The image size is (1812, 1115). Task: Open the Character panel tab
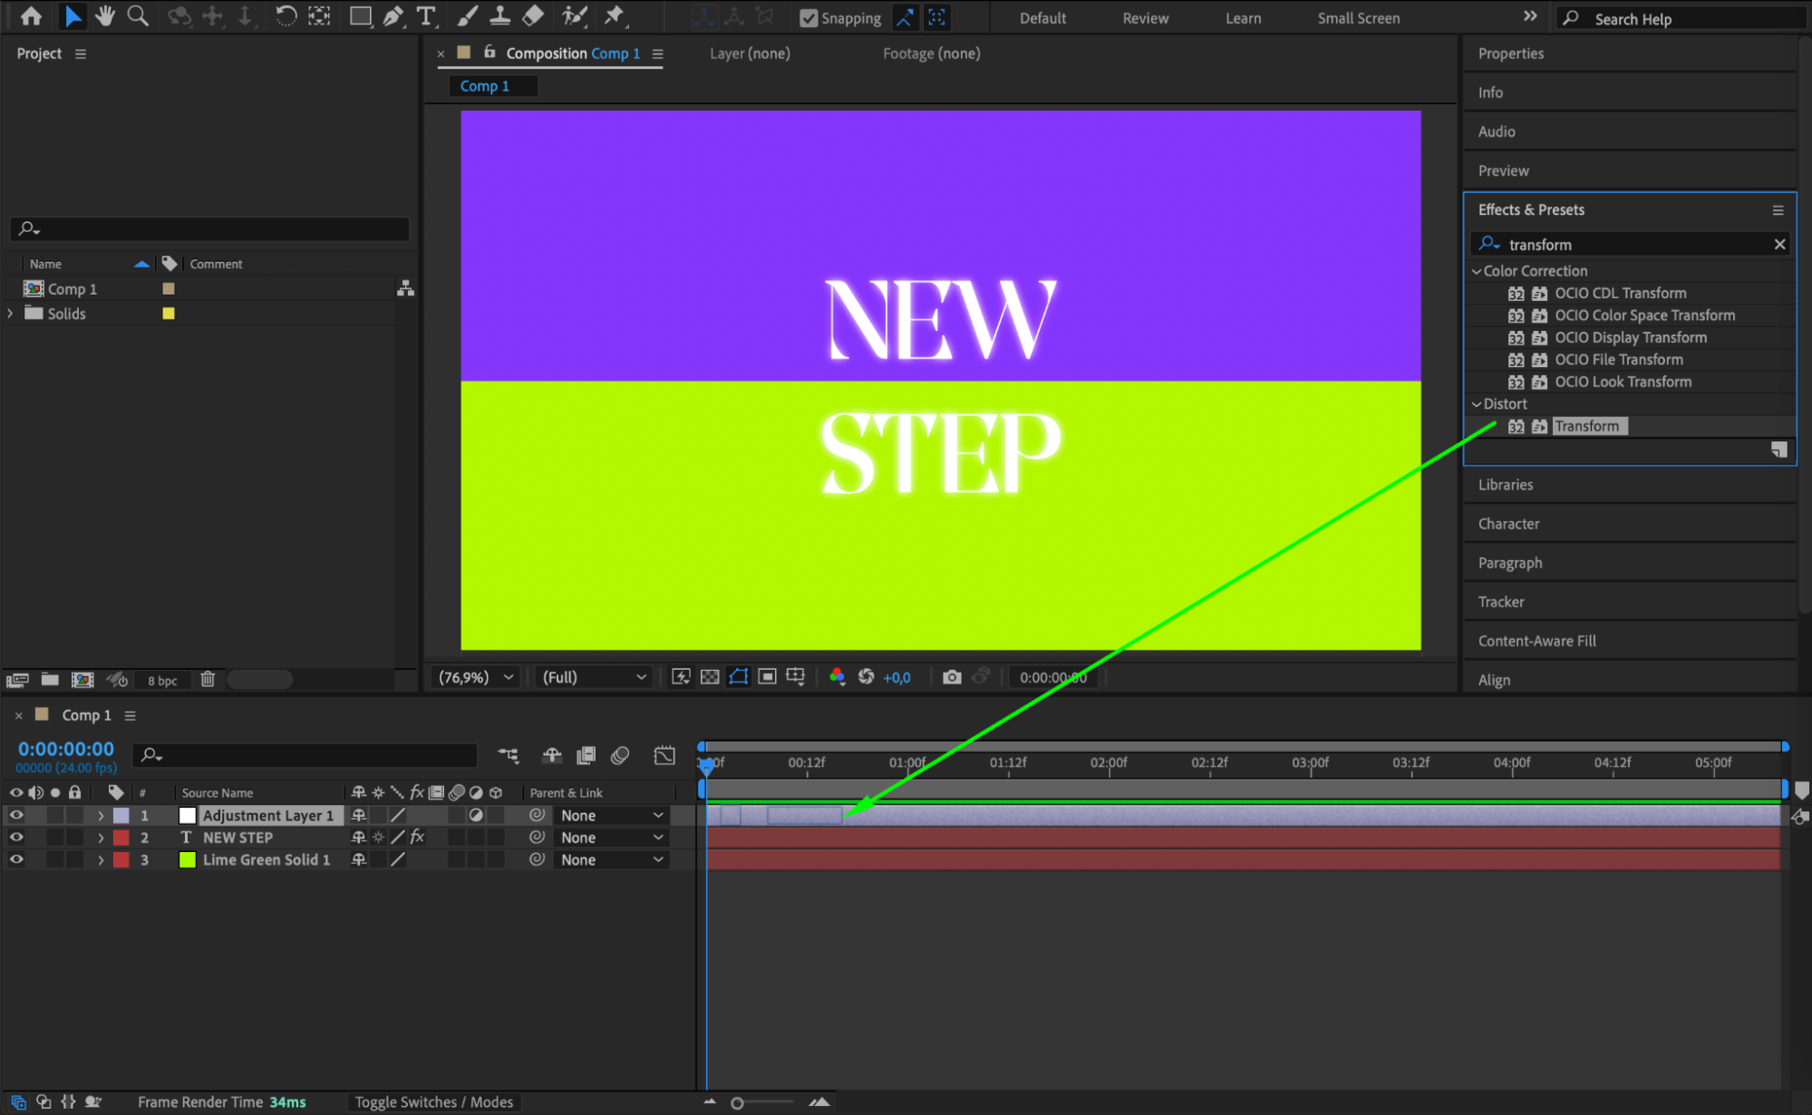point(1508,524)
